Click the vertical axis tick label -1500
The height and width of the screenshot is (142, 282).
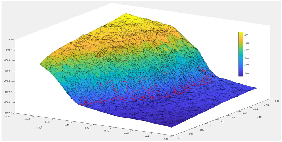[x=7, y=71]
